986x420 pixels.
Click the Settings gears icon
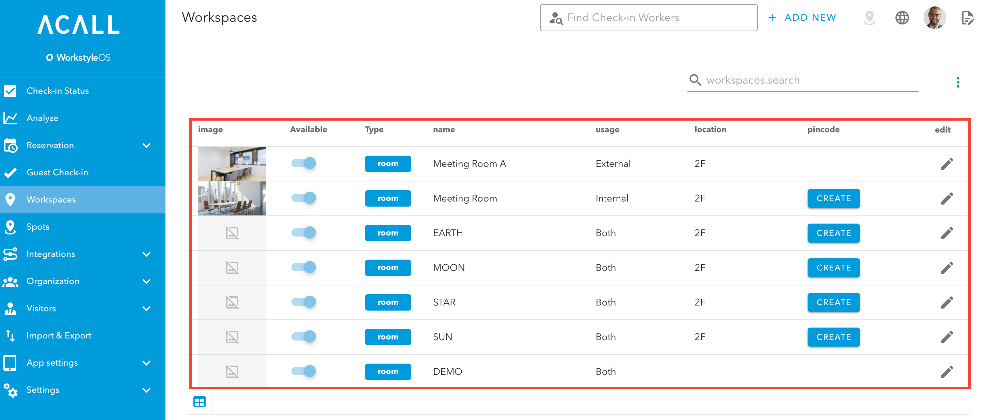point(10,390)
